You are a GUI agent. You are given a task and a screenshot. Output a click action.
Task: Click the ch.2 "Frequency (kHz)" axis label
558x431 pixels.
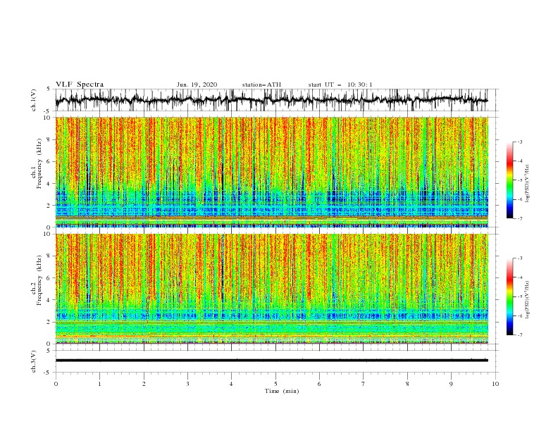(x=39, y=280)
